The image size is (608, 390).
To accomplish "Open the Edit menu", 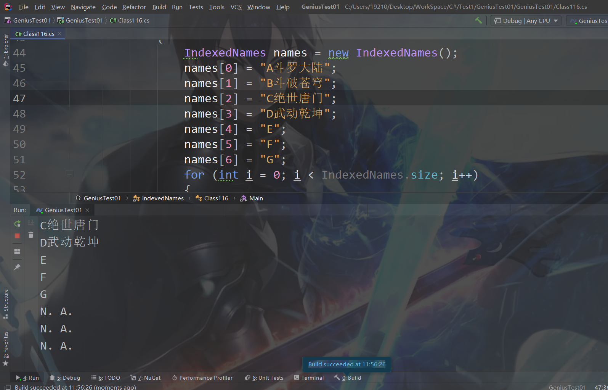I will (x=40, y=7).
